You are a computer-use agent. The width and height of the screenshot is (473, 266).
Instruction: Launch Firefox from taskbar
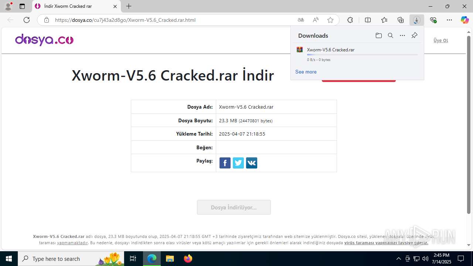[x=188, y=259]
